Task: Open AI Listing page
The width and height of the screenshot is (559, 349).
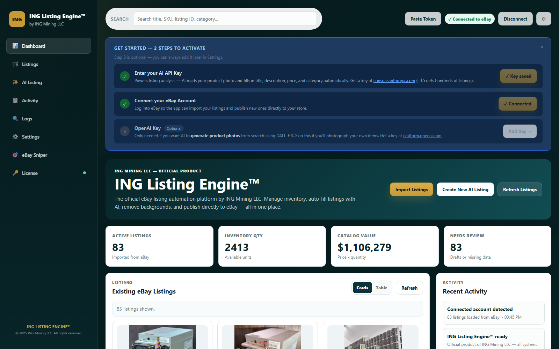Action: [49, 82]
